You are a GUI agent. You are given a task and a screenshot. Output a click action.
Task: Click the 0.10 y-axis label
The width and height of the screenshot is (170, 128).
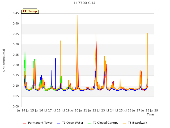coord(16,86)
